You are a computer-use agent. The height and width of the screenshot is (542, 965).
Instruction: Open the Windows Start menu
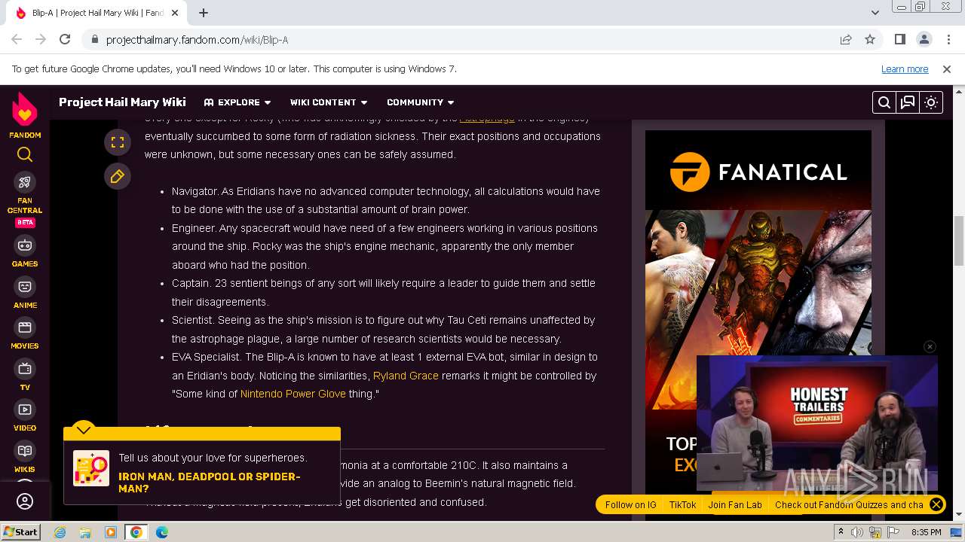click(x=20, y=531)
